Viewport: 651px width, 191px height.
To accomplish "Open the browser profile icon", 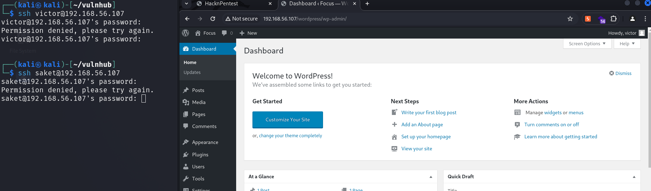I will 632,19.
